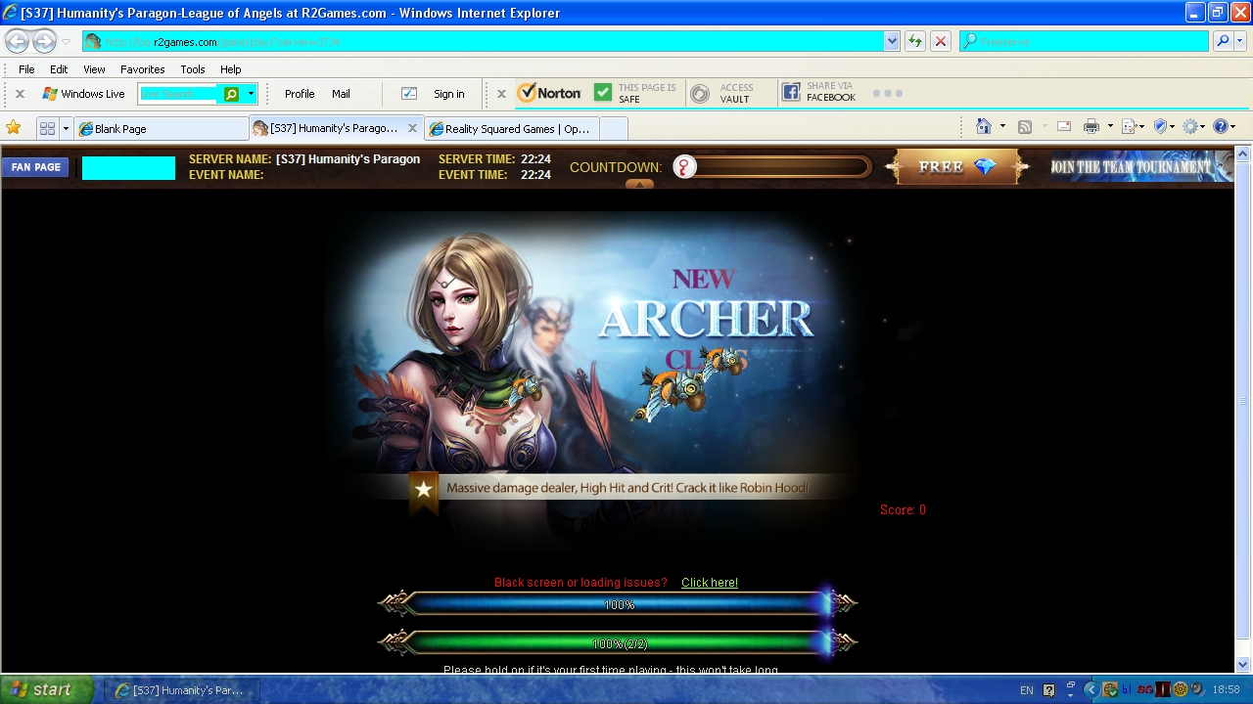Click in the Live Search input field

tap(180, 94)
